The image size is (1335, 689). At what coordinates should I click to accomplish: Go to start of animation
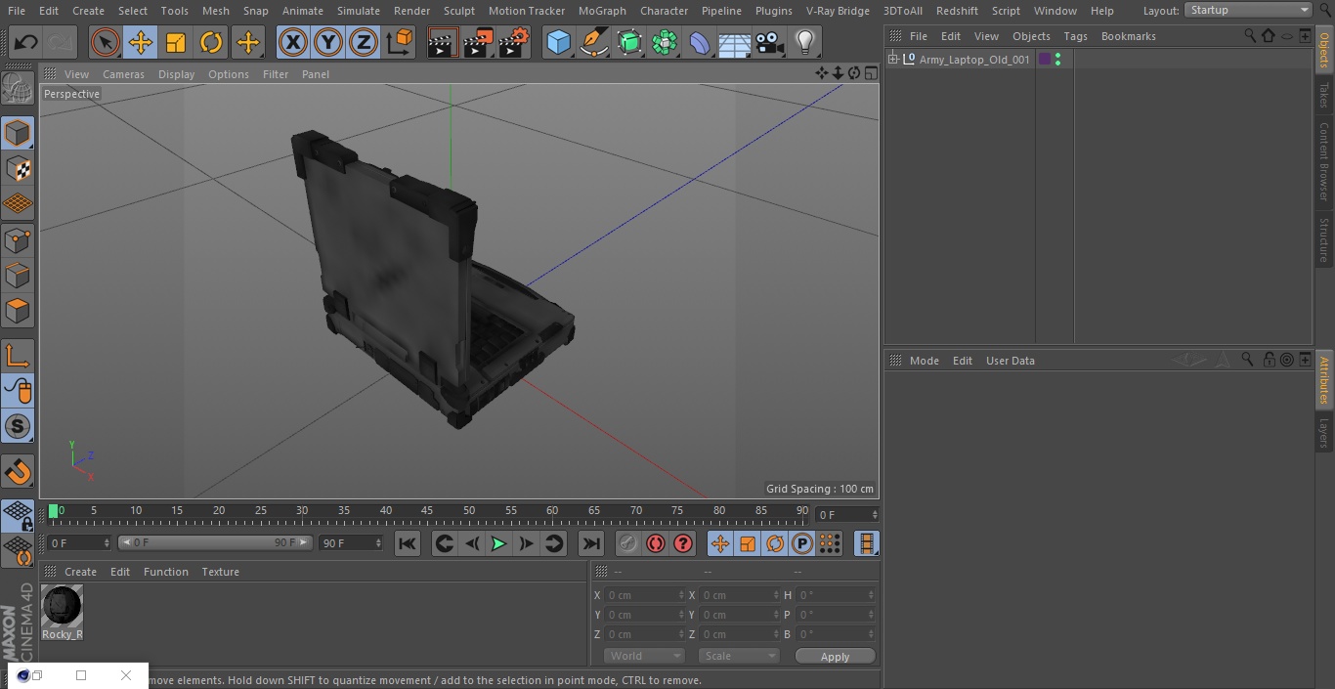pyautogui.click(x=408, y=543)
